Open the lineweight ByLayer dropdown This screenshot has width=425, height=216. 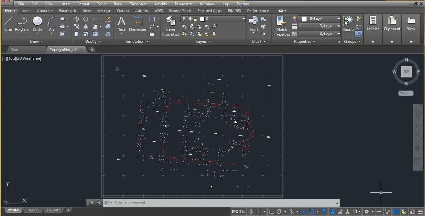tap(319, 26)
